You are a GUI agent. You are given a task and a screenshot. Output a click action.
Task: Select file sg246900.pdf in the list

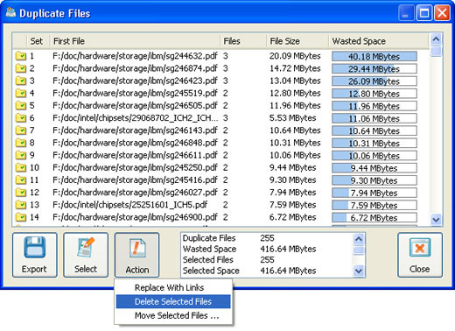coord(135,217)
